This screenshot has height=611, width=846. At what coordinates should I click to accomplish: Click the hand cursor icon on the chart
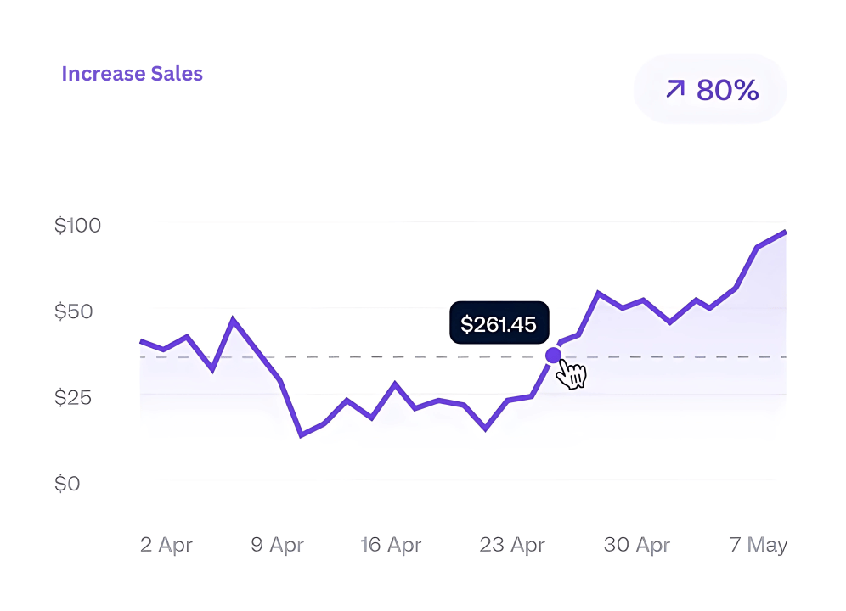click(x=572, y=373)
